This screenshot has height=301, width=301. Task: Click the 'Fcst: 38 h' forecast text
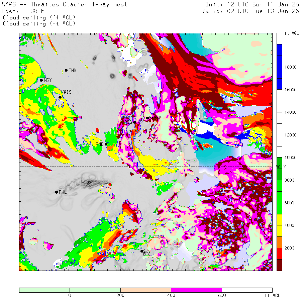tap(23, 11)
